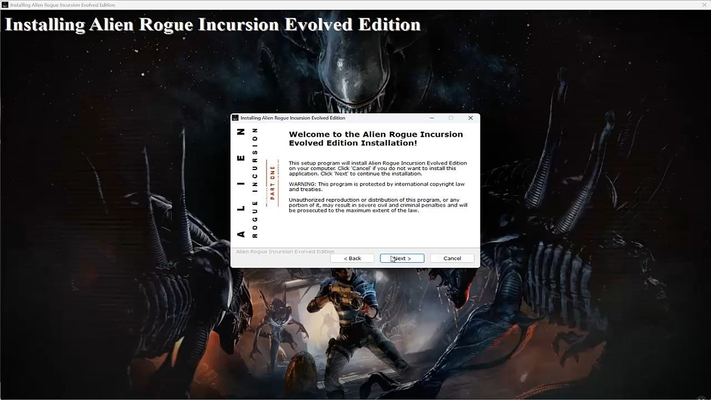Screen dimensions: 711x400
Task: Cancel the Alien Rogue Incursion installation
Action: click(452, 258)
